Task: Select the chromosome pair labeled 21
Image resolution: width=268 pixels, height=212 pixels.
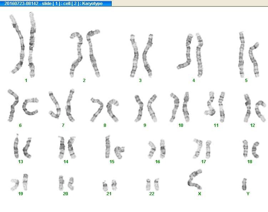Action: tap(110, 185)
